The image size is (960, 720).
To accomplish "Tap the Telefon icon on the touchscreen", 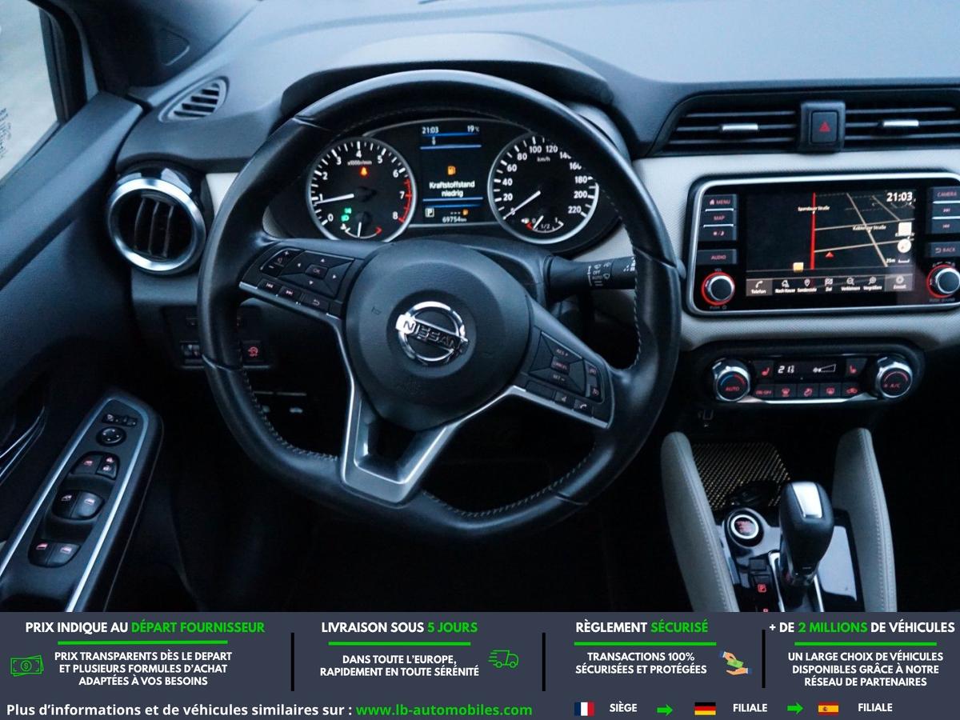I will click(x=758, y=285).
